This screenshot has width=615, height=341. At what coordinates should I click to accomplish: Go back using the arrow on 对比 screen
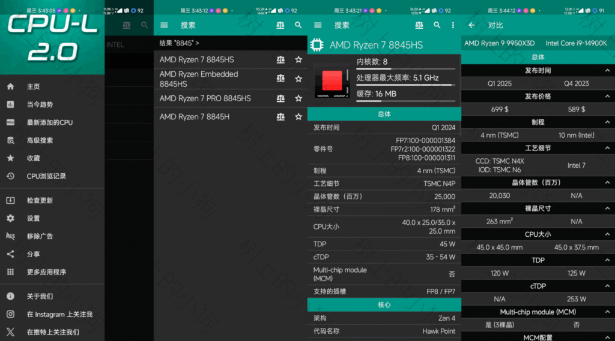(471, 25)
